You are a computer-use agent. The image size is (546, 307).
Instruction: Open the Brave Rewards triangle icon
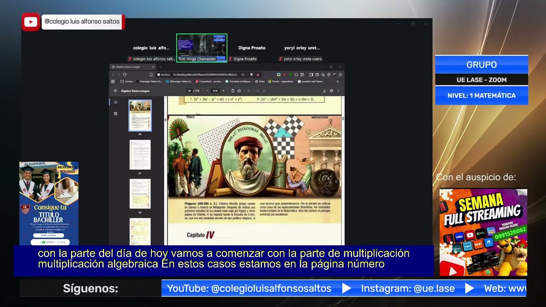coord(258,75)
